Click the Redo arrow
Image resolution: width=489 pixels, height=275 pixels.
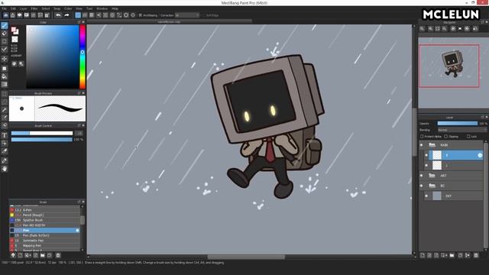66,15
